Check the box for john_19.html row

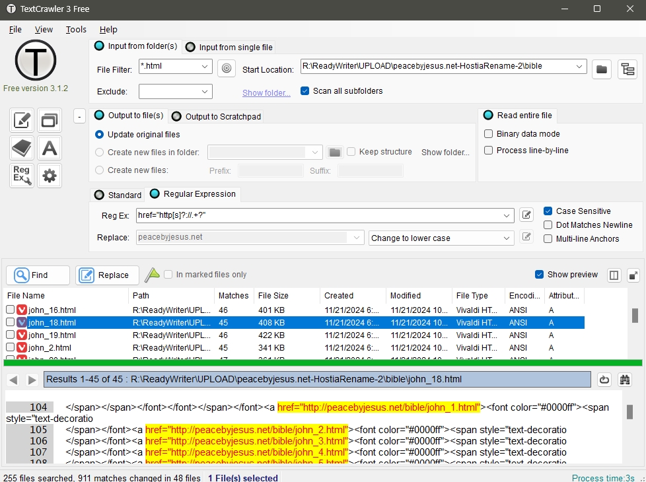click(11, 335)
